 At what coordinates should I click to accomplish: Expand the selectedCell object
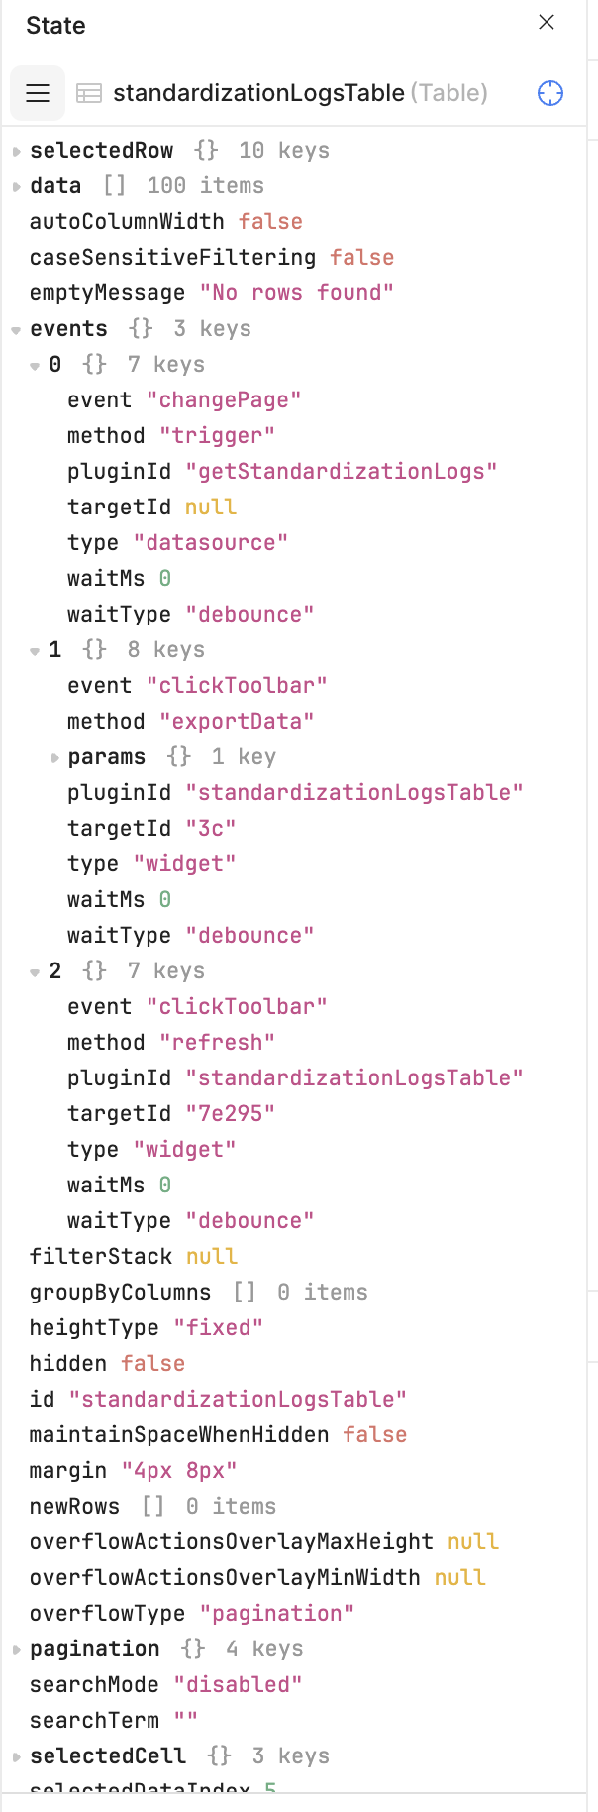coord(17,1756)
